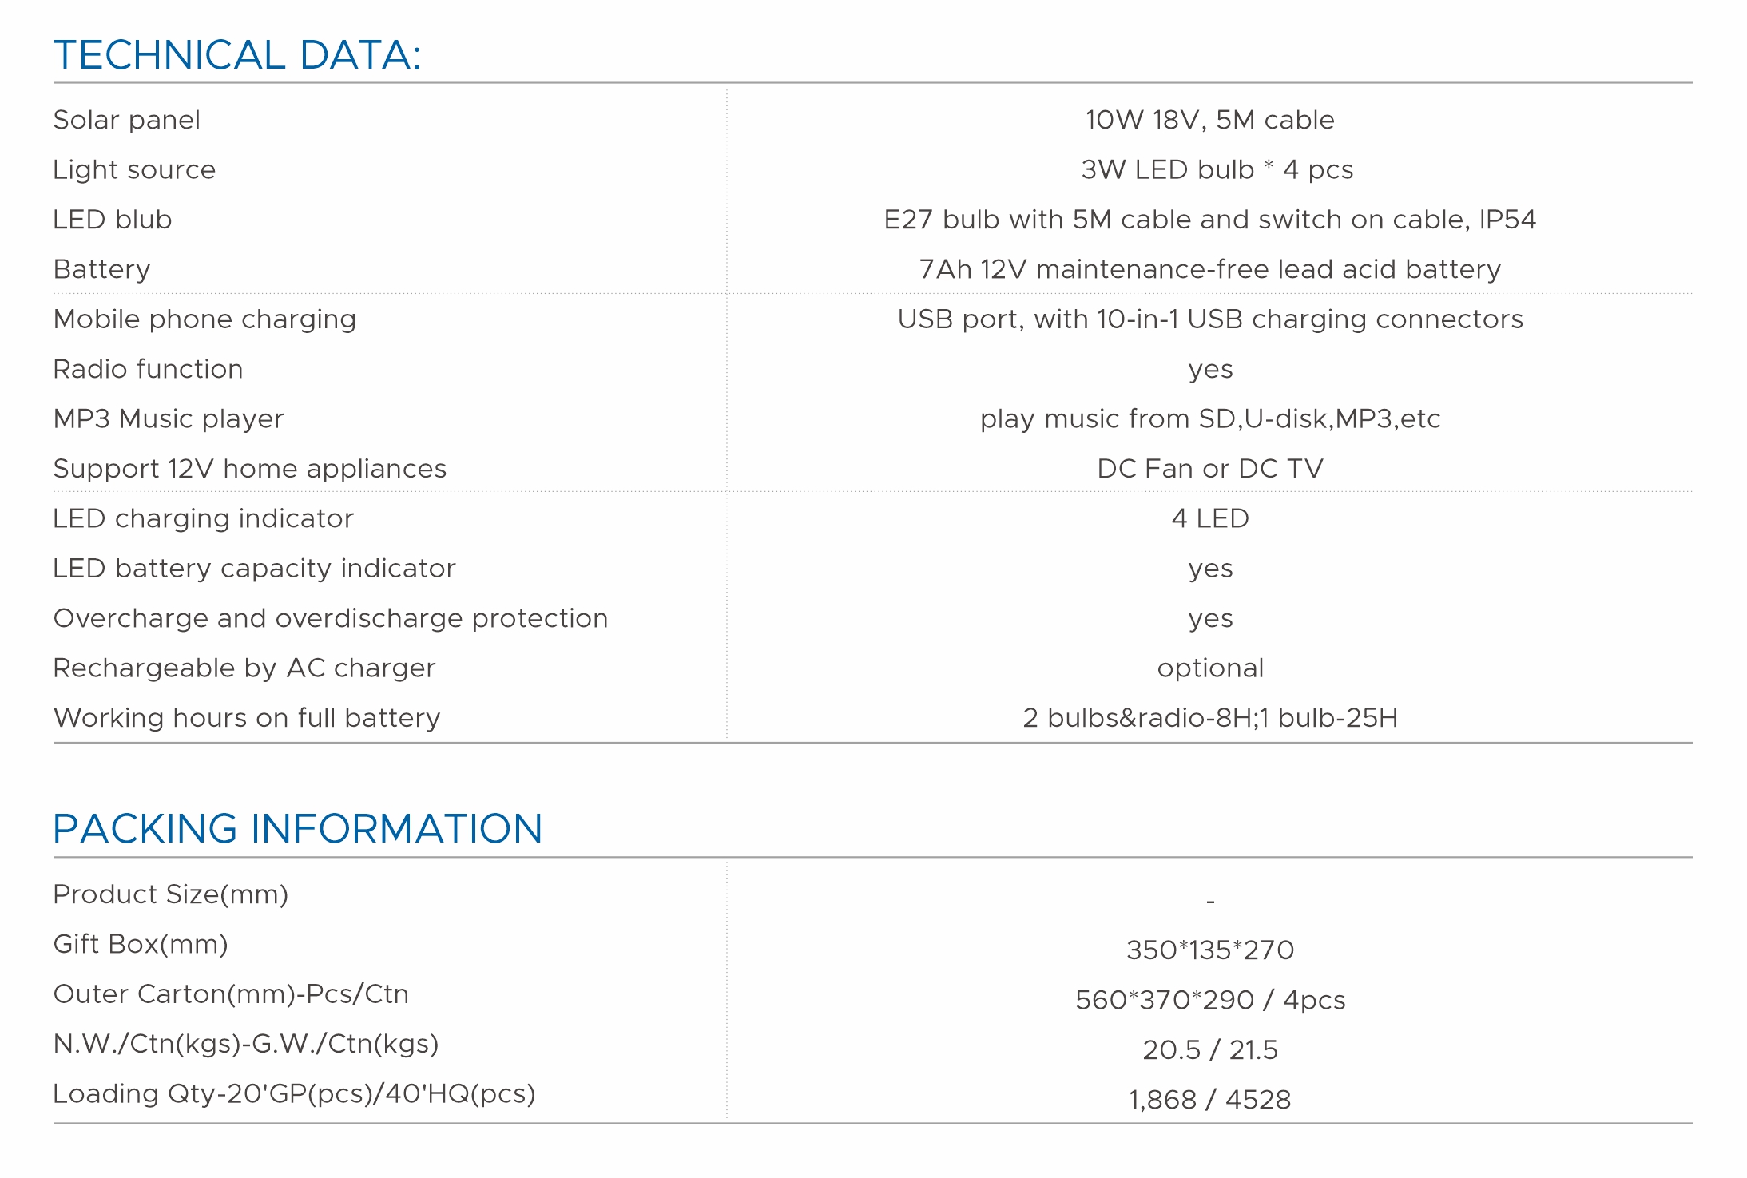The image size is (1747, 1178).
Task: Select Overcharge and overdischarge protection label
Action: 331,618
